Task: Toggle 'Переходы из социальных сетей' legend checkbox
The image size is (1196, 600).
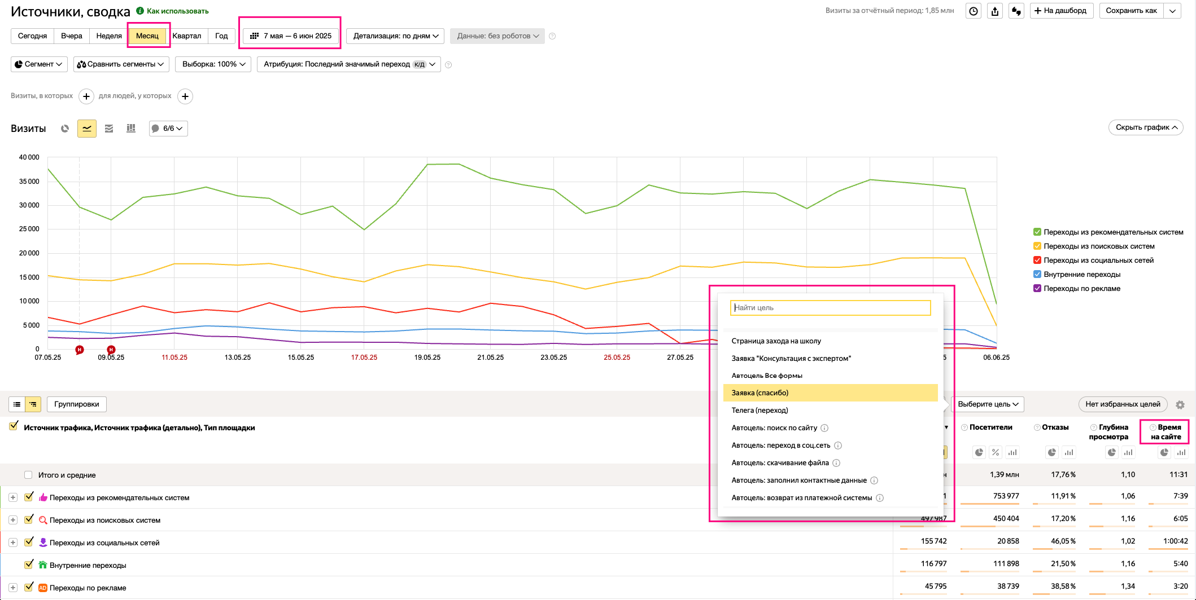Action: pyautogui.click(x=1037, y=261)
